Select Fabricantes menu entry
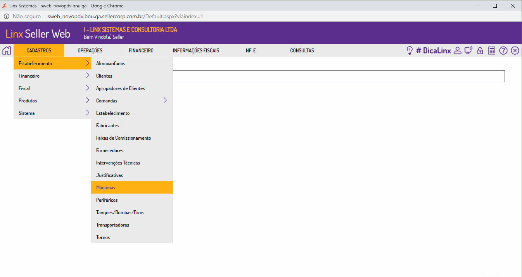Viewport: 522px width, 277px height. click(132, 125)
